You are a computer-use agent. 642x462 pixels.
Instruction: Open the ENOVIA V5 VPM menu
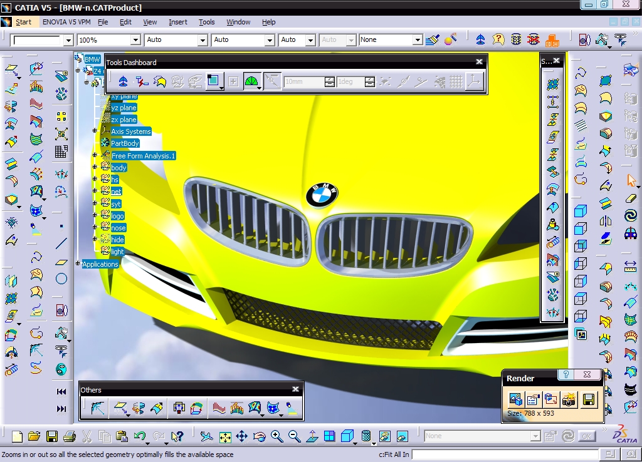tap(66, 22)
